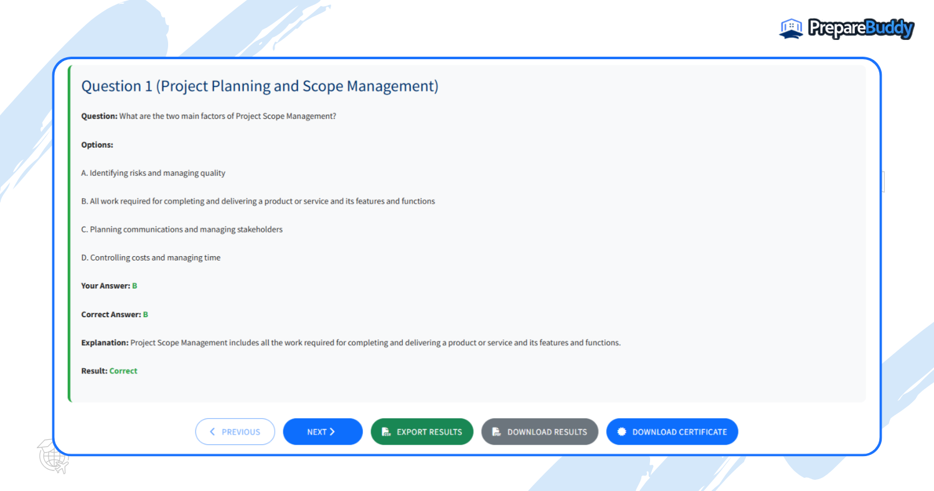Click the Next button
The height and width of the screenshot is (491, 934).
tap(323, 431)
